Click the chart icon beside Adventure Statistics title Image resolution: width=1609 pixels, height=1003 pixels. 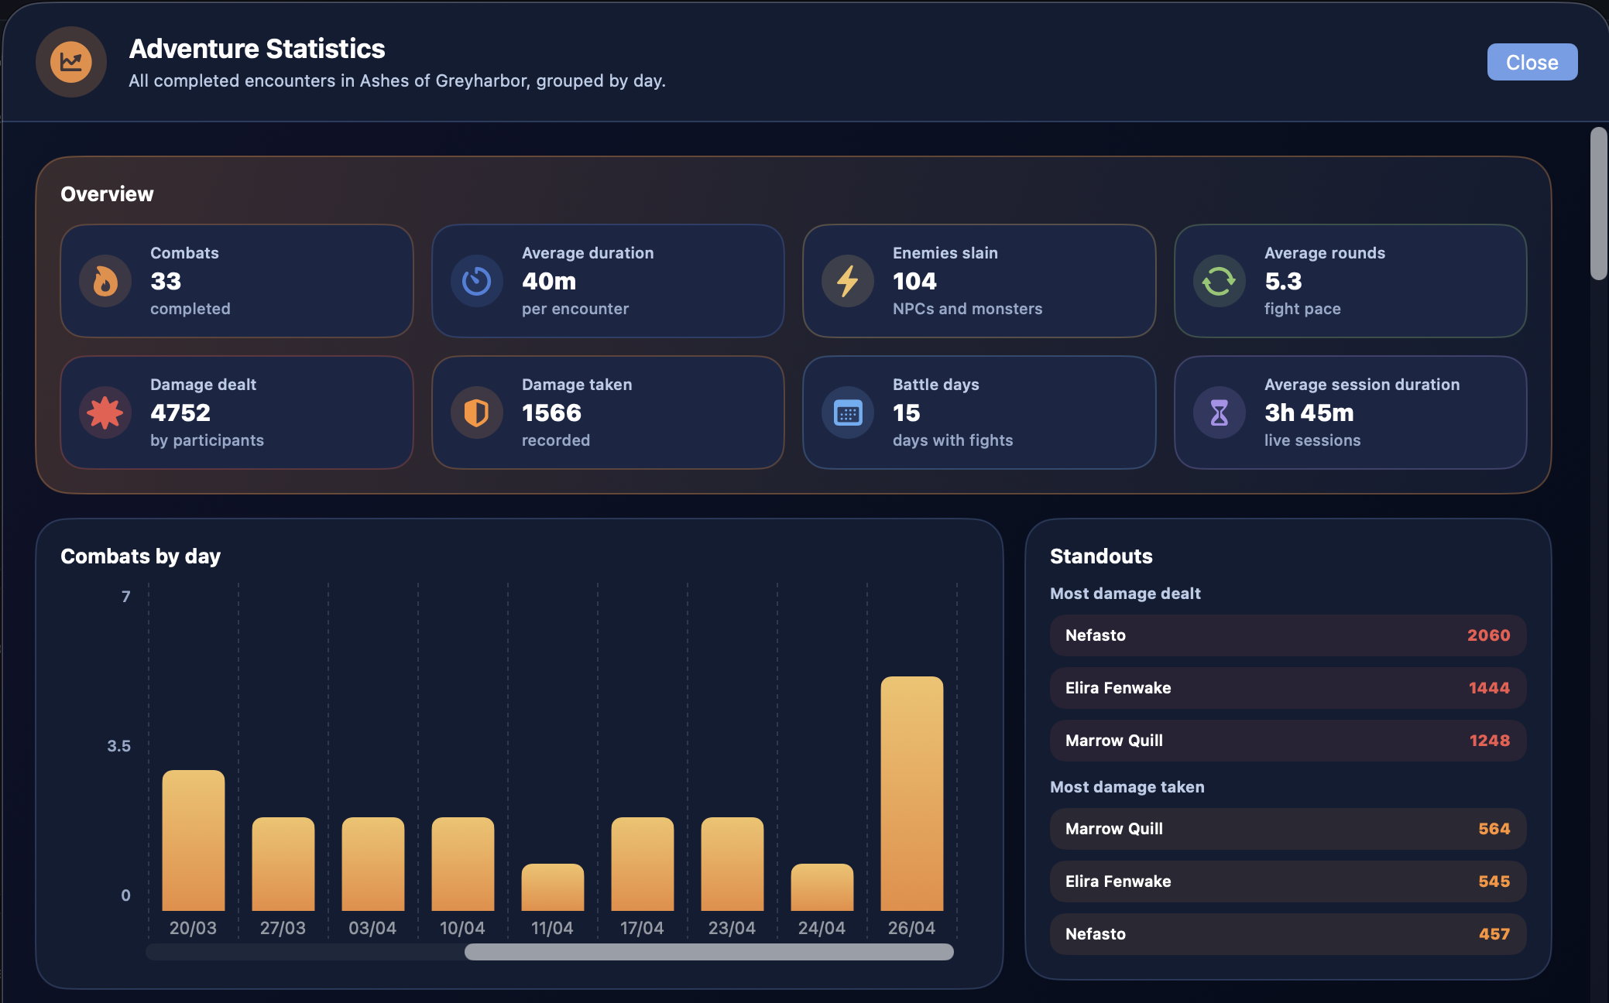tap(71, 62)
